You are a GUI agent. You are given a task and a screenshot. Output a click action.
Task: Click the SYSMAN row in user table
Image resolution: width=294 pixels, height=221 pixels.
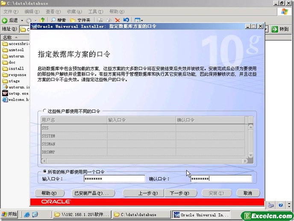pyautogui.click(x=143, y=144)
